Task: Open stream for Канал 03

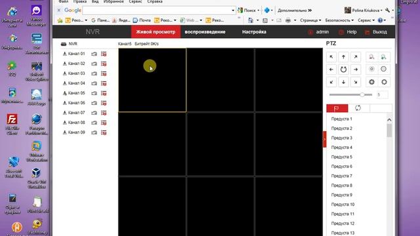Action: tap(94, 73)
